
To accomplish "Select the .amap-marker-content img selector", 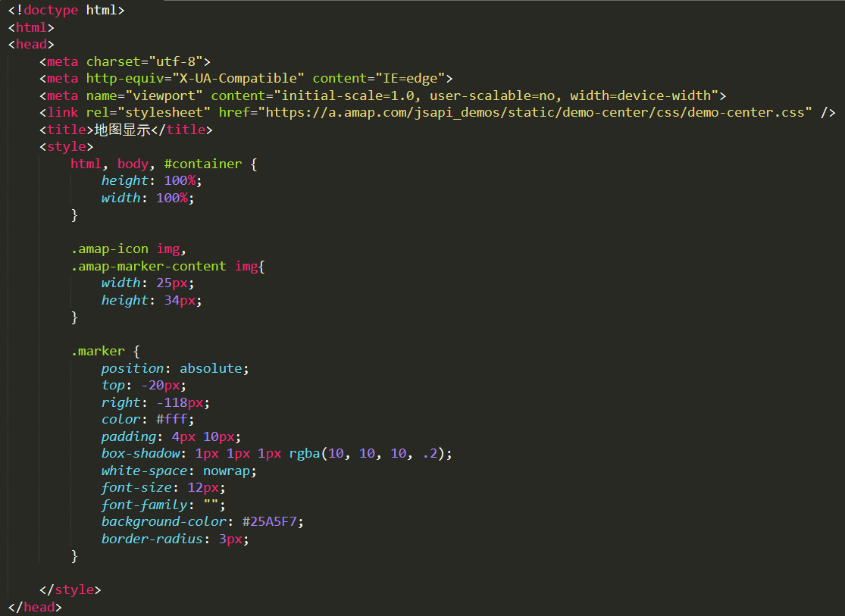I will pyautogui.click(x=164, y=266).
